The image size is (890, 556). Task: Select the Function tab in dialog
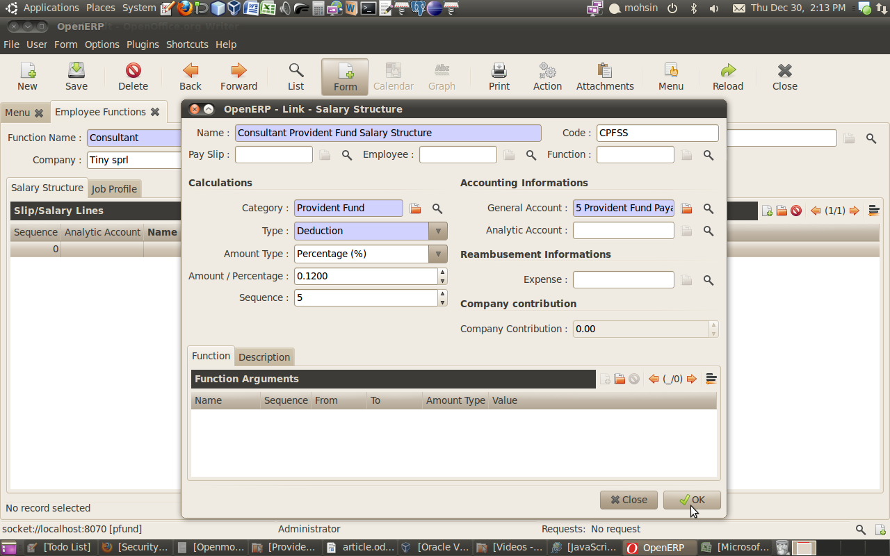211,356
